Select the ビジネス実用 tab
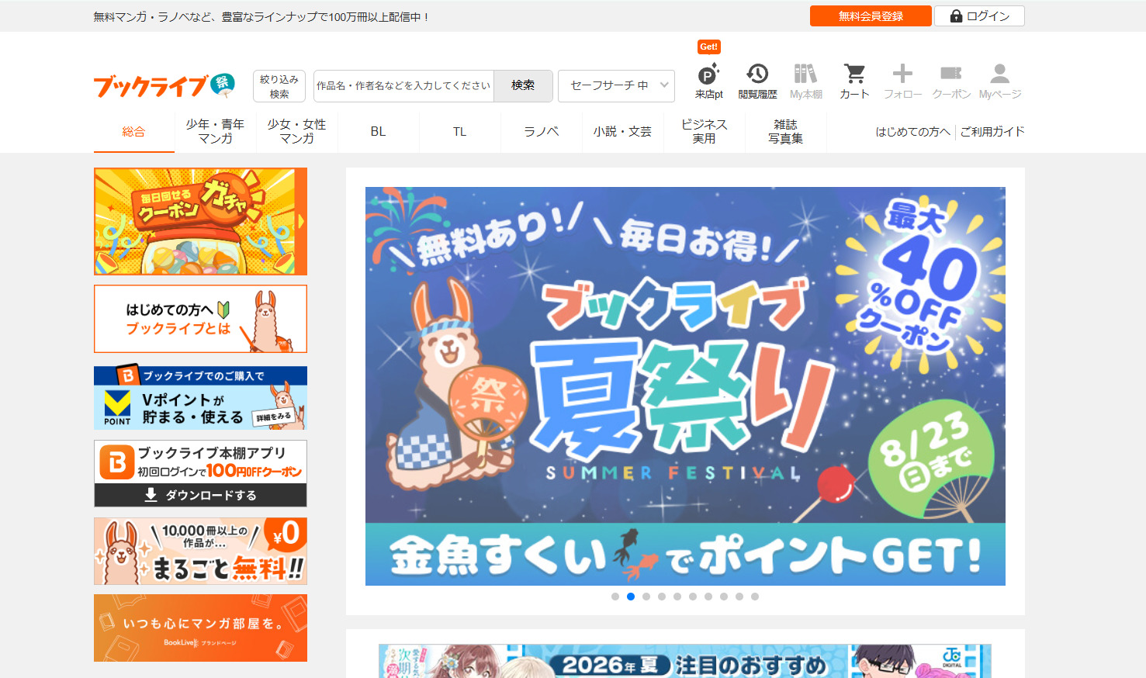This screenshot has width=1146, height=678. coord(704,132)
